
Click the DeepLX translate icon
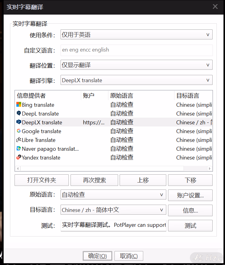pyautogui.click(x=19, y=122)
